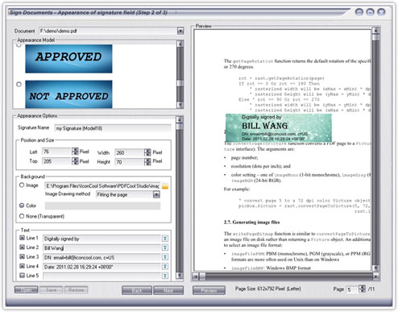The height and width of the screenshot is (312, 398).
Task: Decrease the Top position value
Action: click(x=75, y=163)
